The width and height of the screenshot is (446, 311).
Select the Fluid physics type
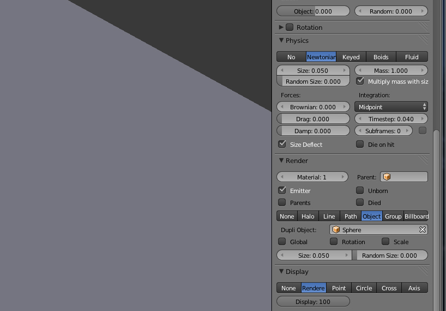click(x=412, y=57)
